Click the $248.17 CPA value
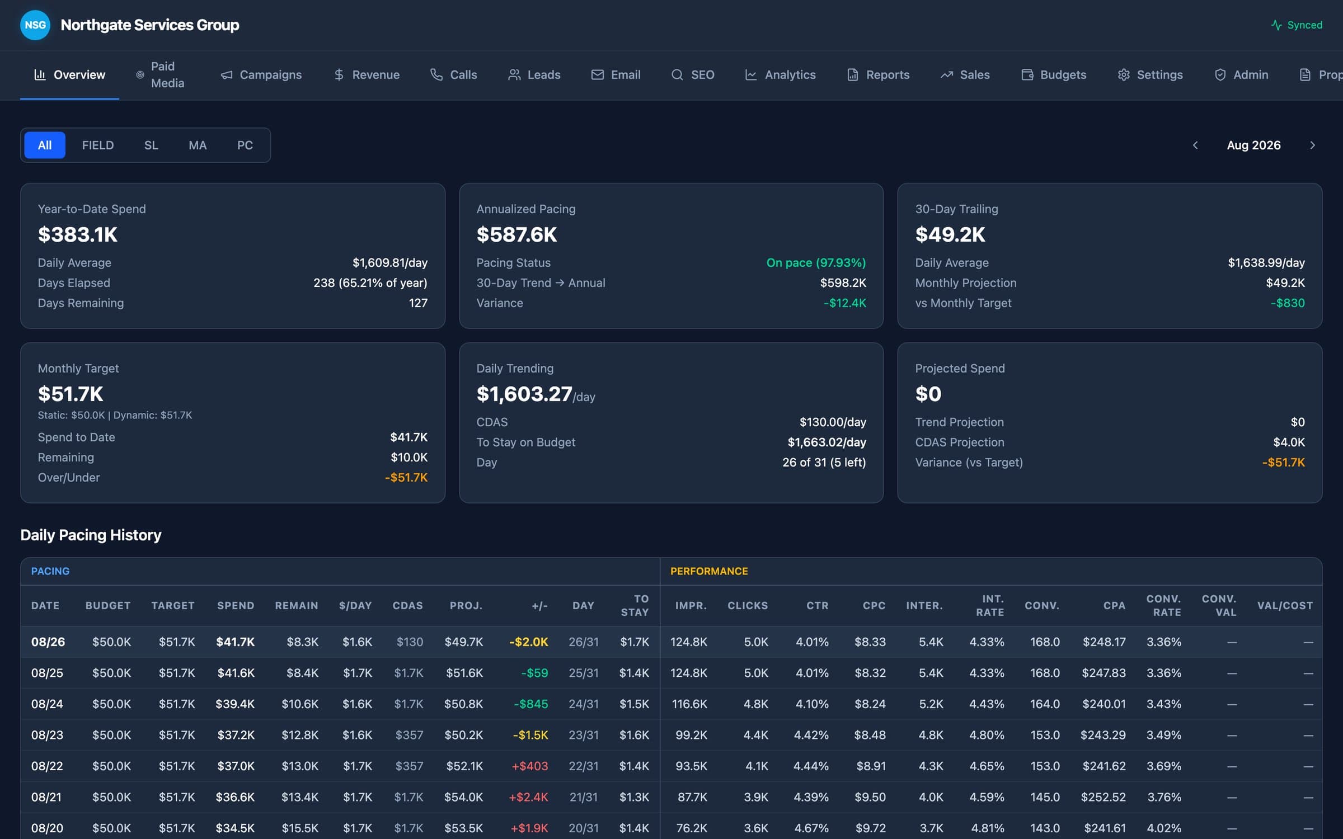This screenshot has height=839, width=1343. [x=1104, y=642]
